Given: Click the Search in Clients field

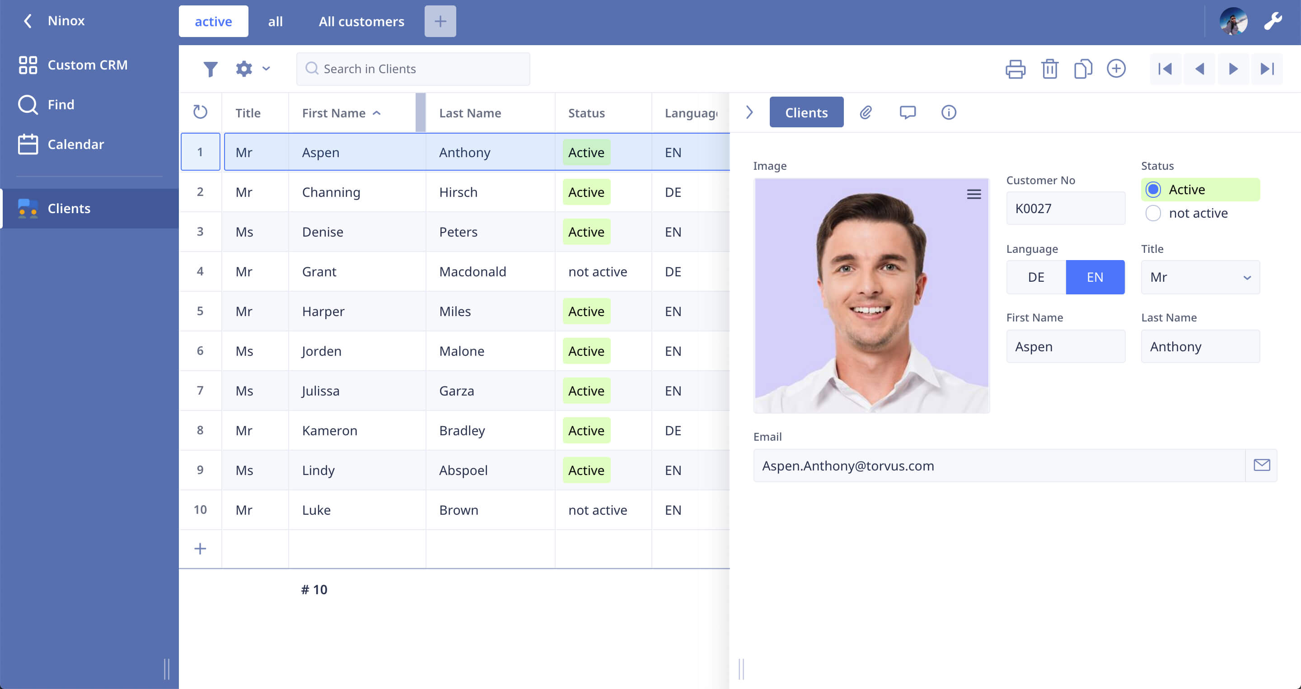Looking at the screenshot, I should [413, 69].
